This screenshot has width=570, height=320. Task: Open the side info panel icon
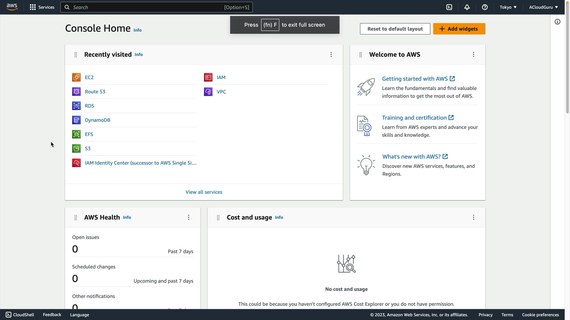pos(558,22)
